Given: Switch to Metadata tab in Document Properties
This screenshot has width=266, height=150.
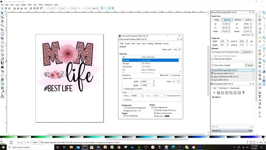Looking at the screenshot, I should pyautogui.click(x=158, y=44).
